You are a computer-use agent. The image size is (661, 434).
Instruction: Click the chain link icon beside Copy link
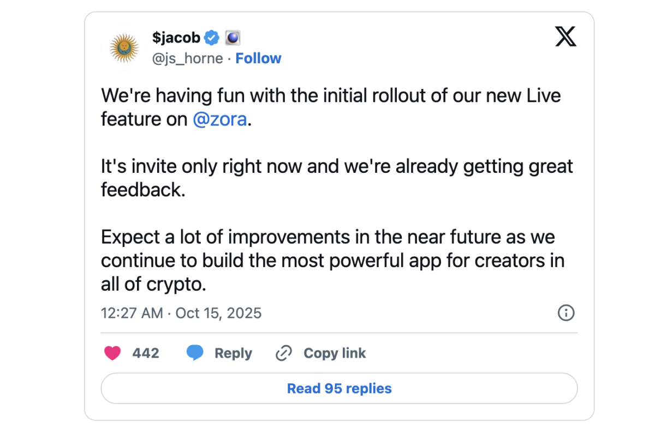(284, 353)
